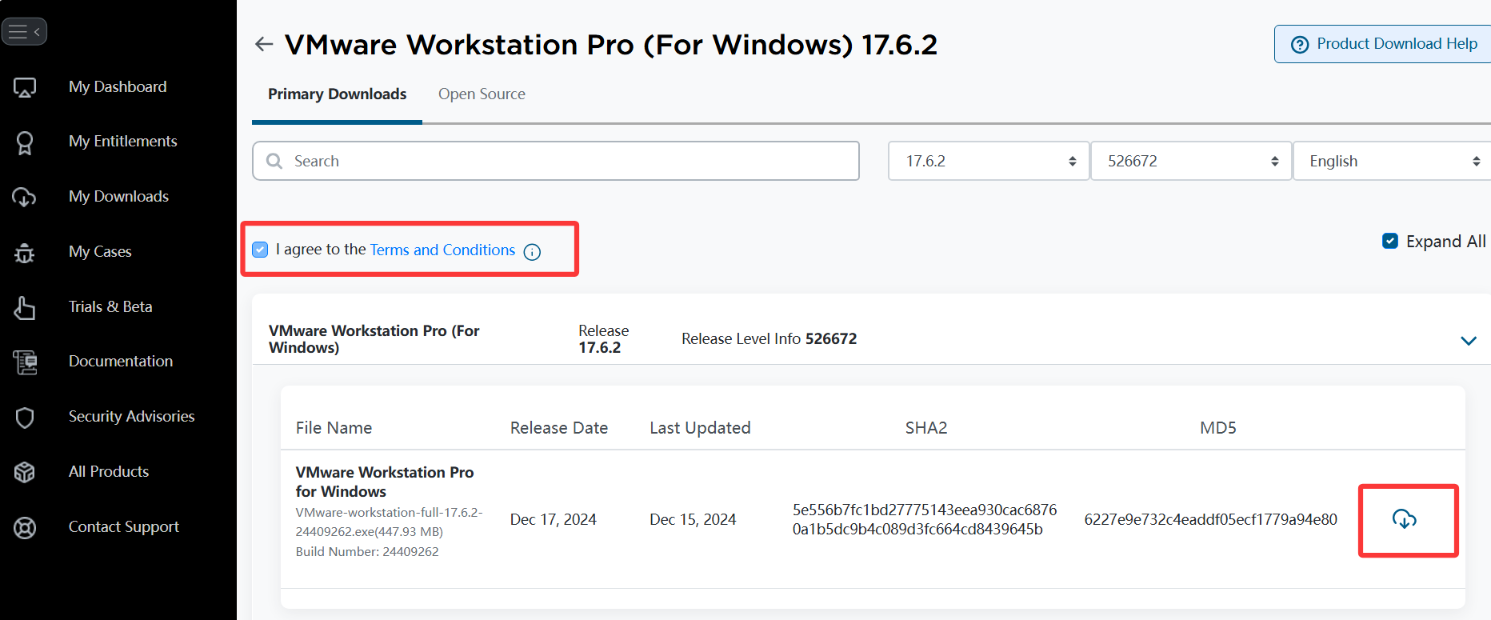Click the Build Number: 24409262 text
This screenshot has height=620, width=1491.
[367, 551]
